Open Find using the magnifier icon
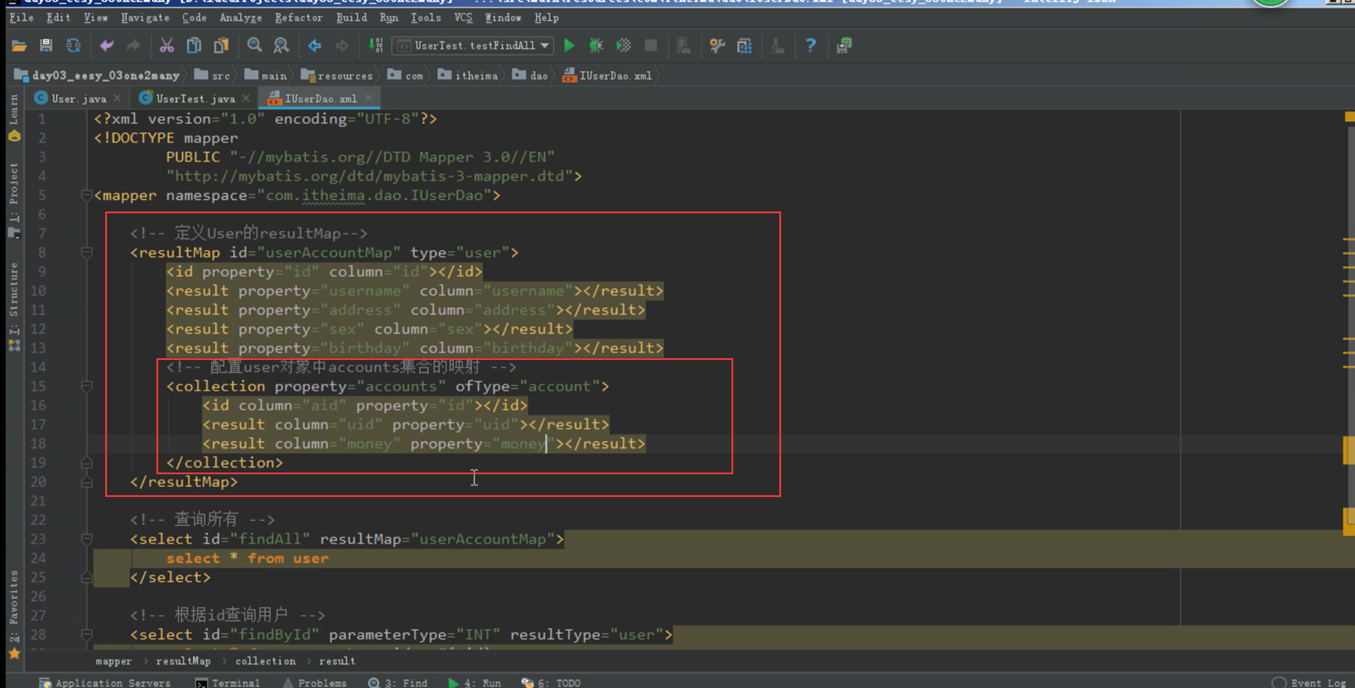 (254, 45)
